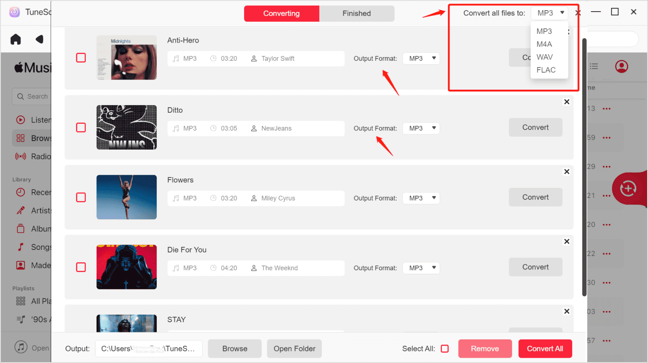Remove Flowers row with its X icon
This screenshot has width=648, height=363.
(x=567, y=171)
